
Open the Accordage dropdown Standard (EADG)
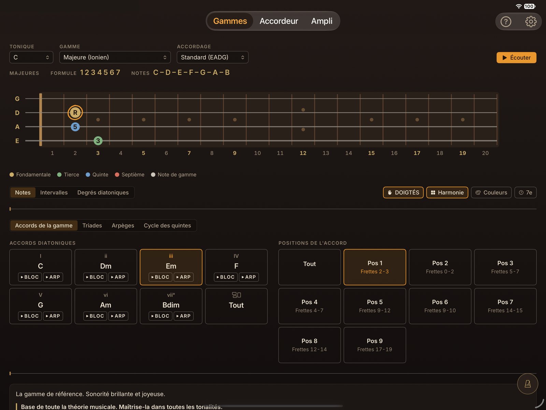pos(213,57)
